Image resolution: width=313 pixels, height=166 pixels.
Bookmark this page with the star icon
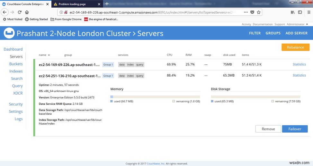pos(259,12)
